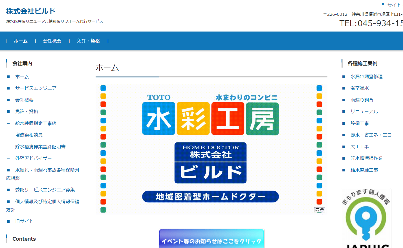Open the 設備工事 link

360,123
